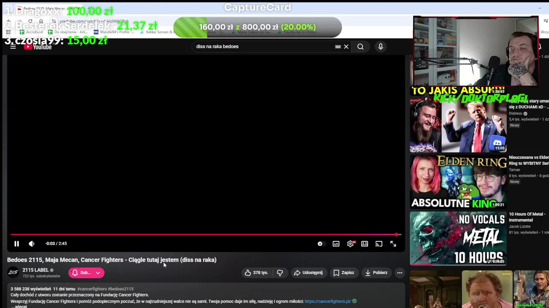Click the #cancerfighters hashtag

pos(92,289)
